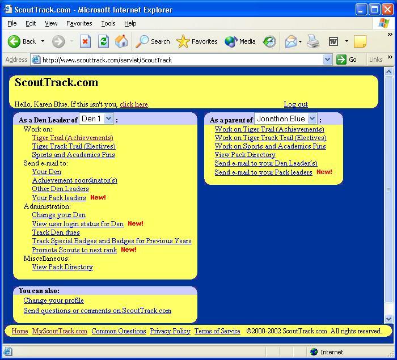Open the History clock icon
This screenshot has height=360, width=397.
coord(269,41)
